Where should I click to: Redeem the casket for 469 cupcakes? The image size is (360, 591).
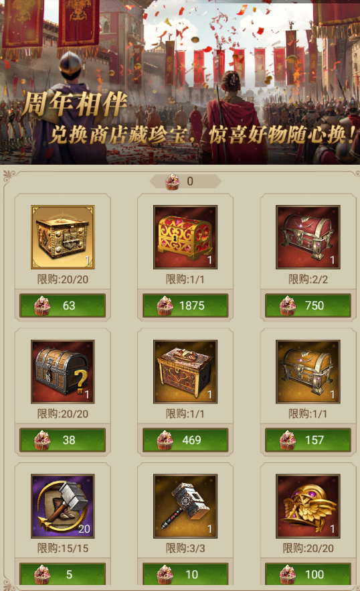point(185,440)
